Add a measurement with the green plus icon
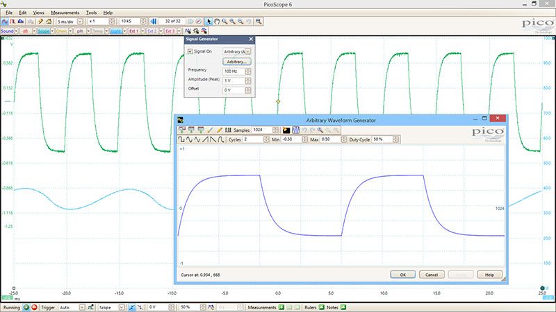The width and height of the screenshot is (556, 312). click(x=283, y=306)
